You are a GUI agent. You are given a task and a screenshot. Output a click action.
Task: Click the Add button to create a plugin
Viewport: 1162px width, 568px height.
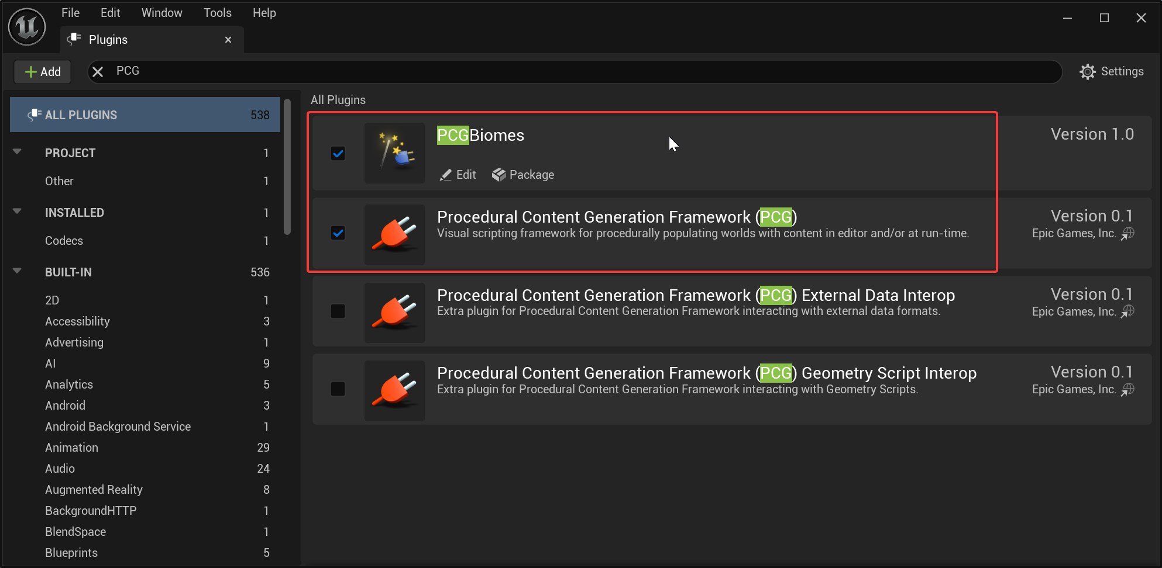[42, 71]
